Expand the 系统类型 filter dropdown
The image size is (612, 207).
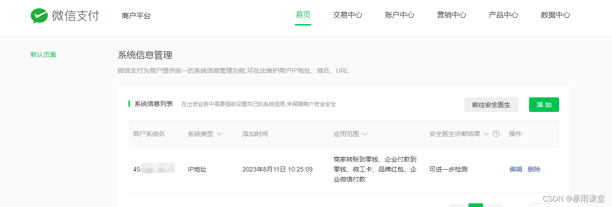pos(219,134)
